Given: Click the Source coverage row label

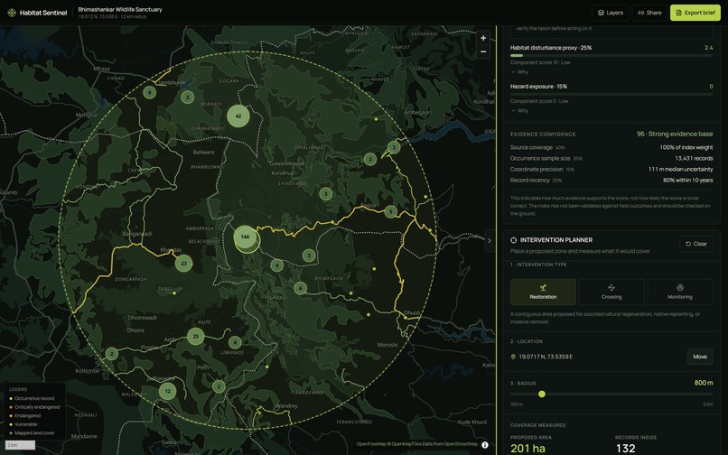Looking at the screenshot, I should pyautogui.click(x=531, y=147).
